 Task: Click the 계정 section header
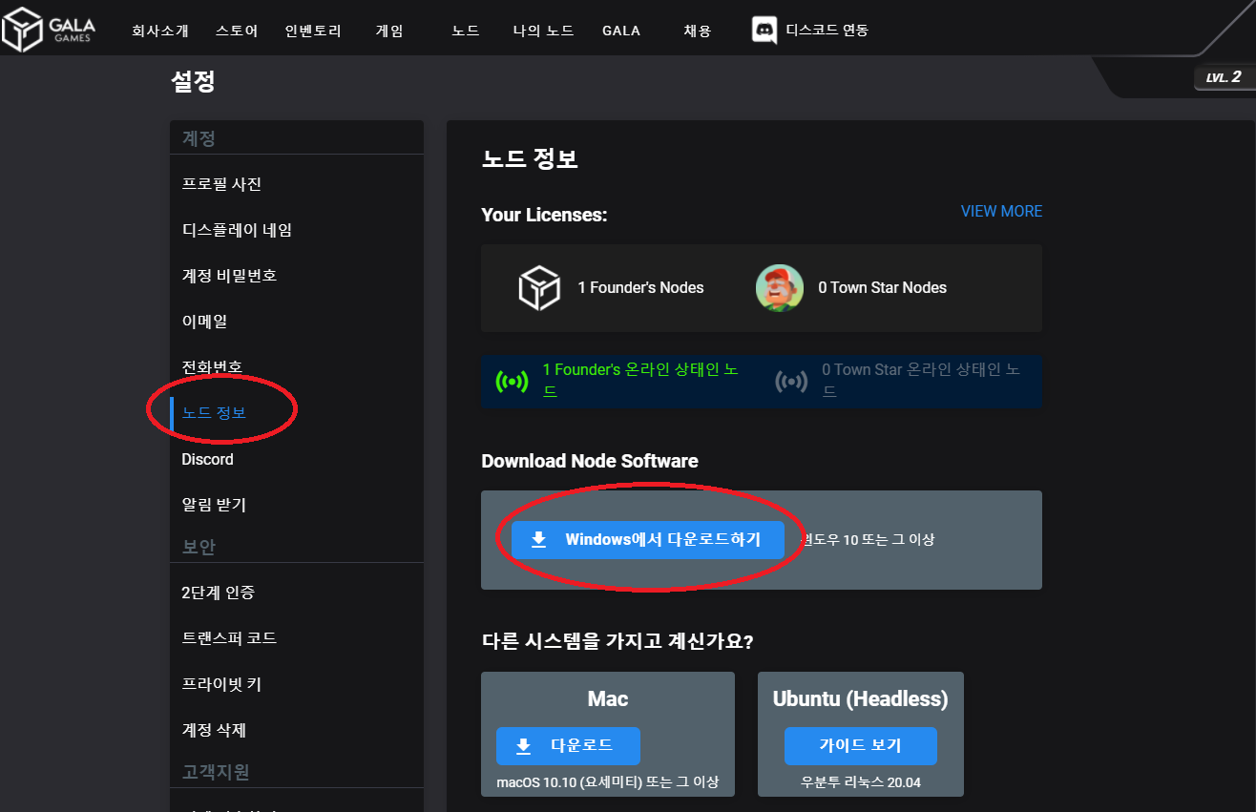(199, 139)
